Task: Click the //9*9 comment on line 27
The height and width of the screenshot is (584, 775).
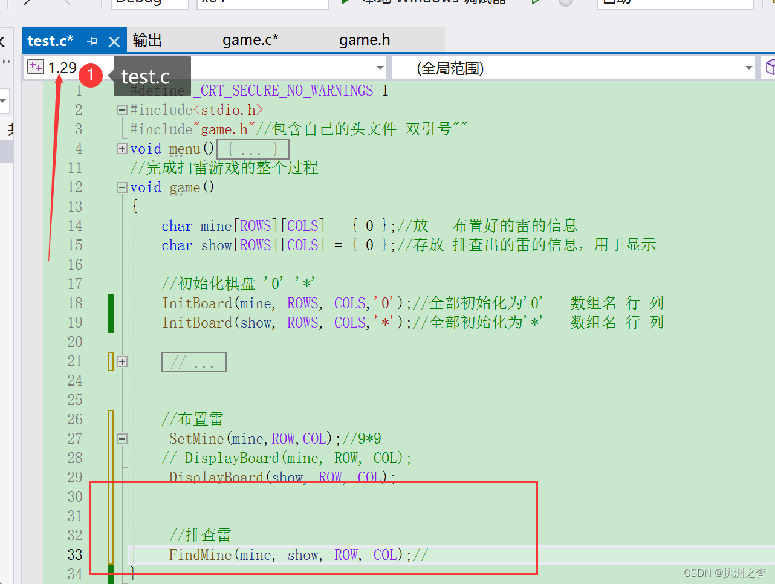Action: 362,439
